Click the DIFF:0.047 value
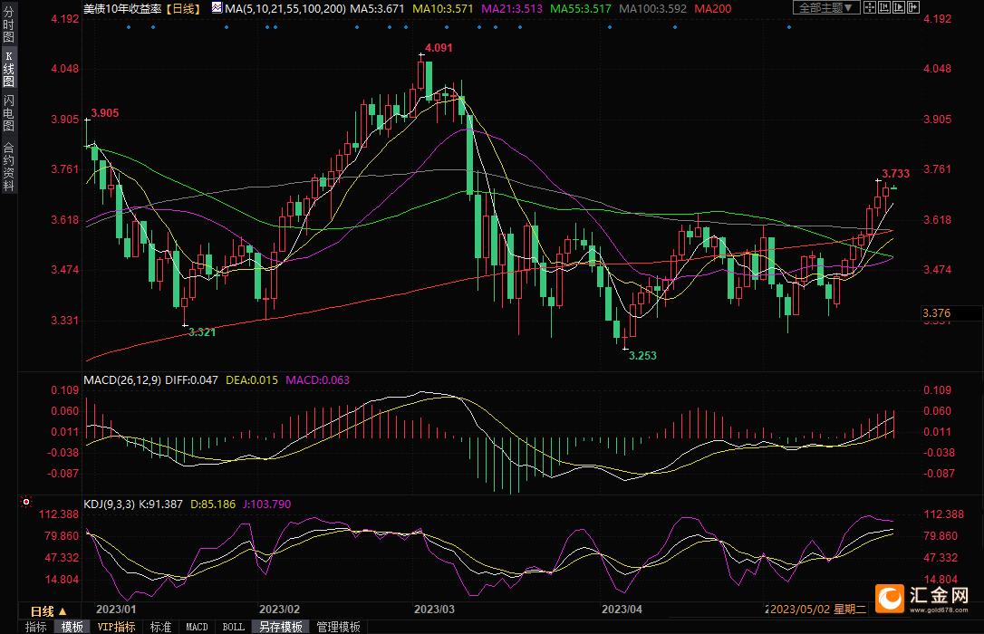Image resolution: width=984 pixels, height=634 pixels. 191,380
